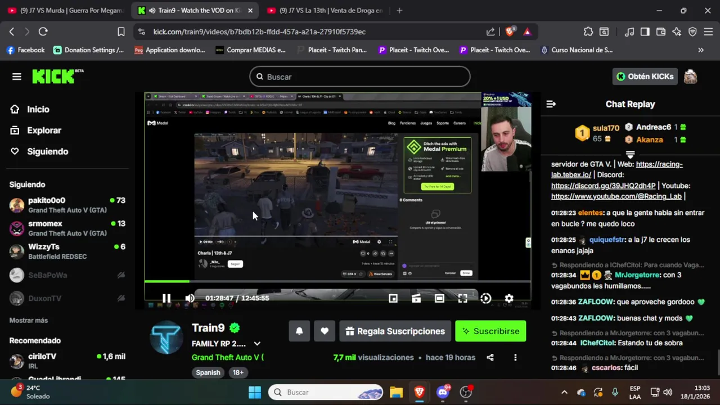Expand gift leaderboard chevron in chat
The height and width of the screenshot is (405, 720).
(630, 154)
